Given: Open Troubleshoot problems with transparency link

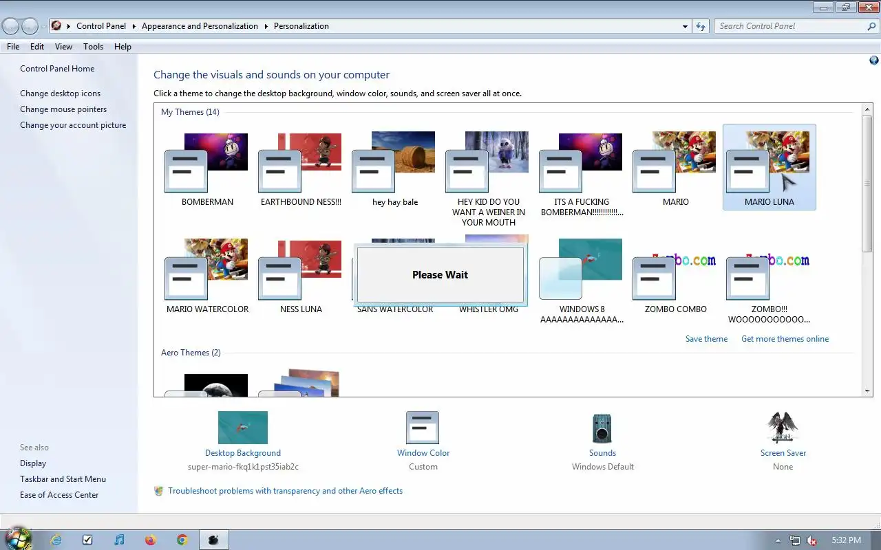Looking at the screenshot, I should coord(285,491).
